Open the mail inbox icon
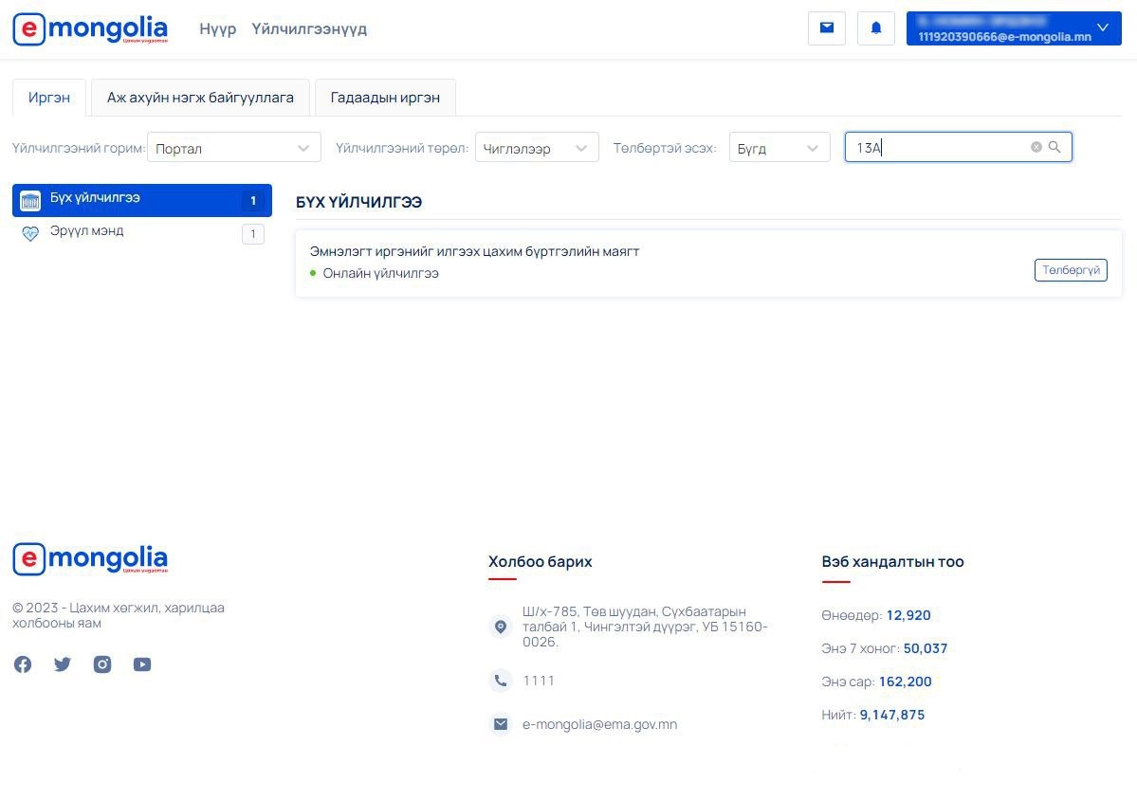This screenshot has height=800, width=1137. click(826, 28)
